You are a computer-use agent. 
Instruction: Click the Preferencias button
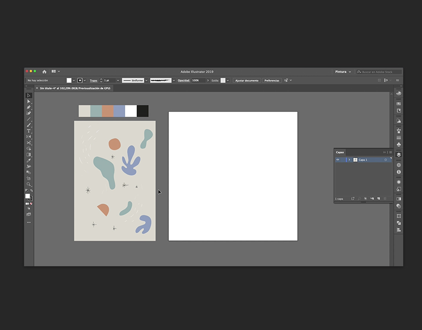271,81
